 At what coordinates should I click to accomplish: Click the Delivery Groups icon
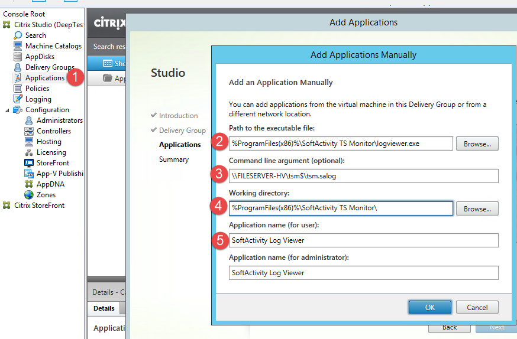(x=18, y=67)
